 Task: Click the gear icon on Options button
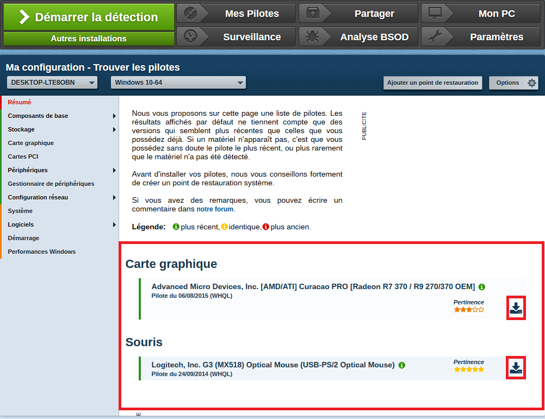coord(531,83)
